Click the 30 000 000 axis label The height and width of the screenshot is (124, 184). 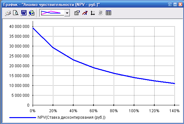[x=19, y=46]
